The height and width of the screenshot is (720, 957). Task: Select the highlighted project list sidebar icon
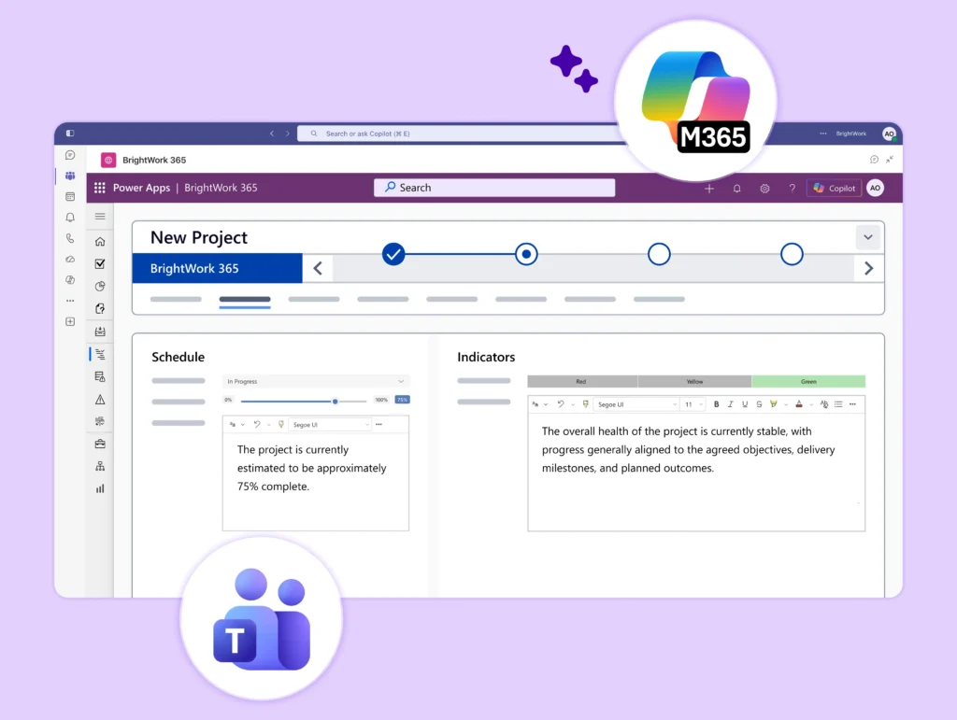point(100,354)
